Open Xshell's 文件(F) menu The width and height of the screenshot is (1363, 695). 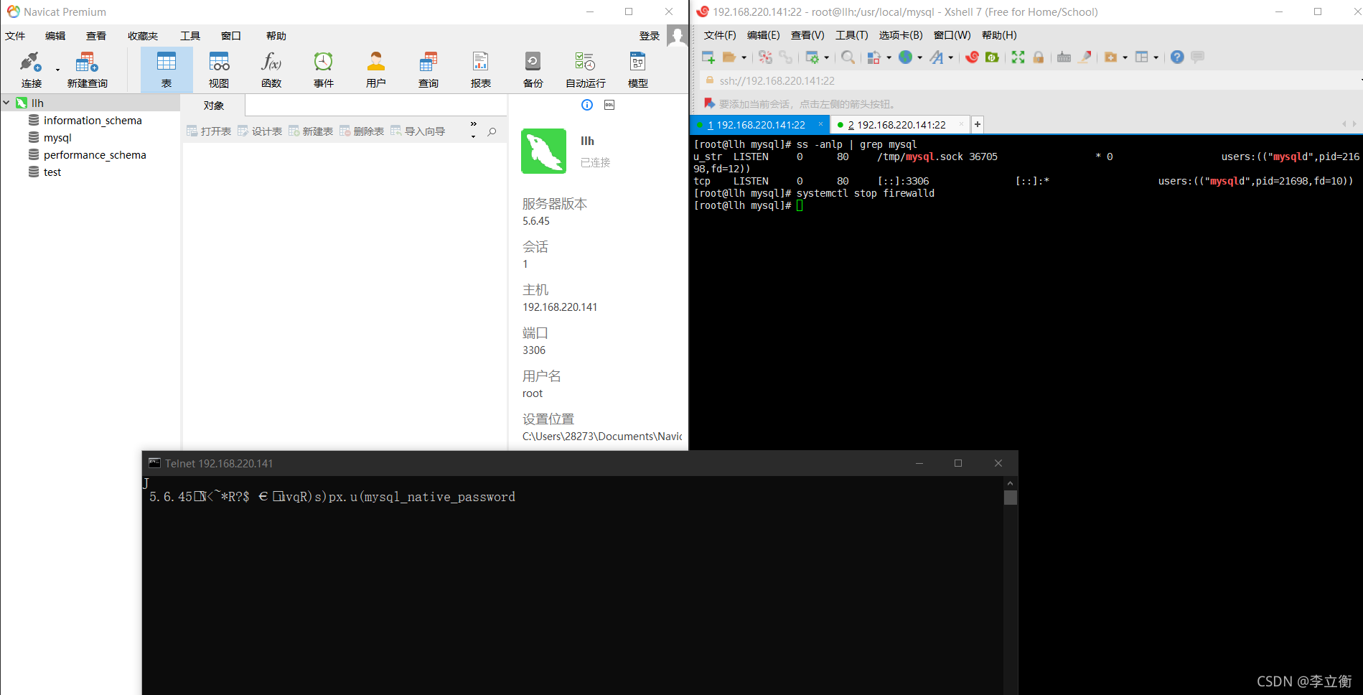[x=720, y=35]
